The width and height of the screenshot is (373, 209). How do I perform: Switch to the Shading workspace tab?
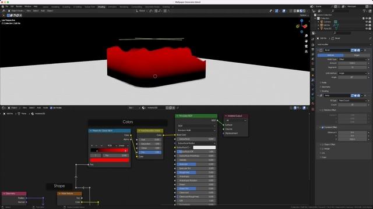click(x=101, y=7)
